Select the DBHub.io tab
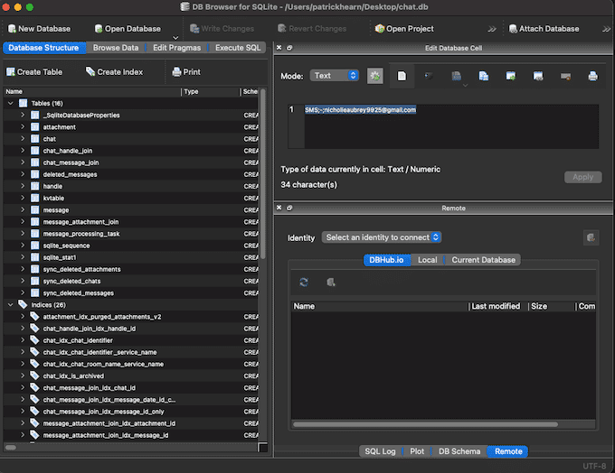The height and width of the screenshot is (473, 615). 386,260
